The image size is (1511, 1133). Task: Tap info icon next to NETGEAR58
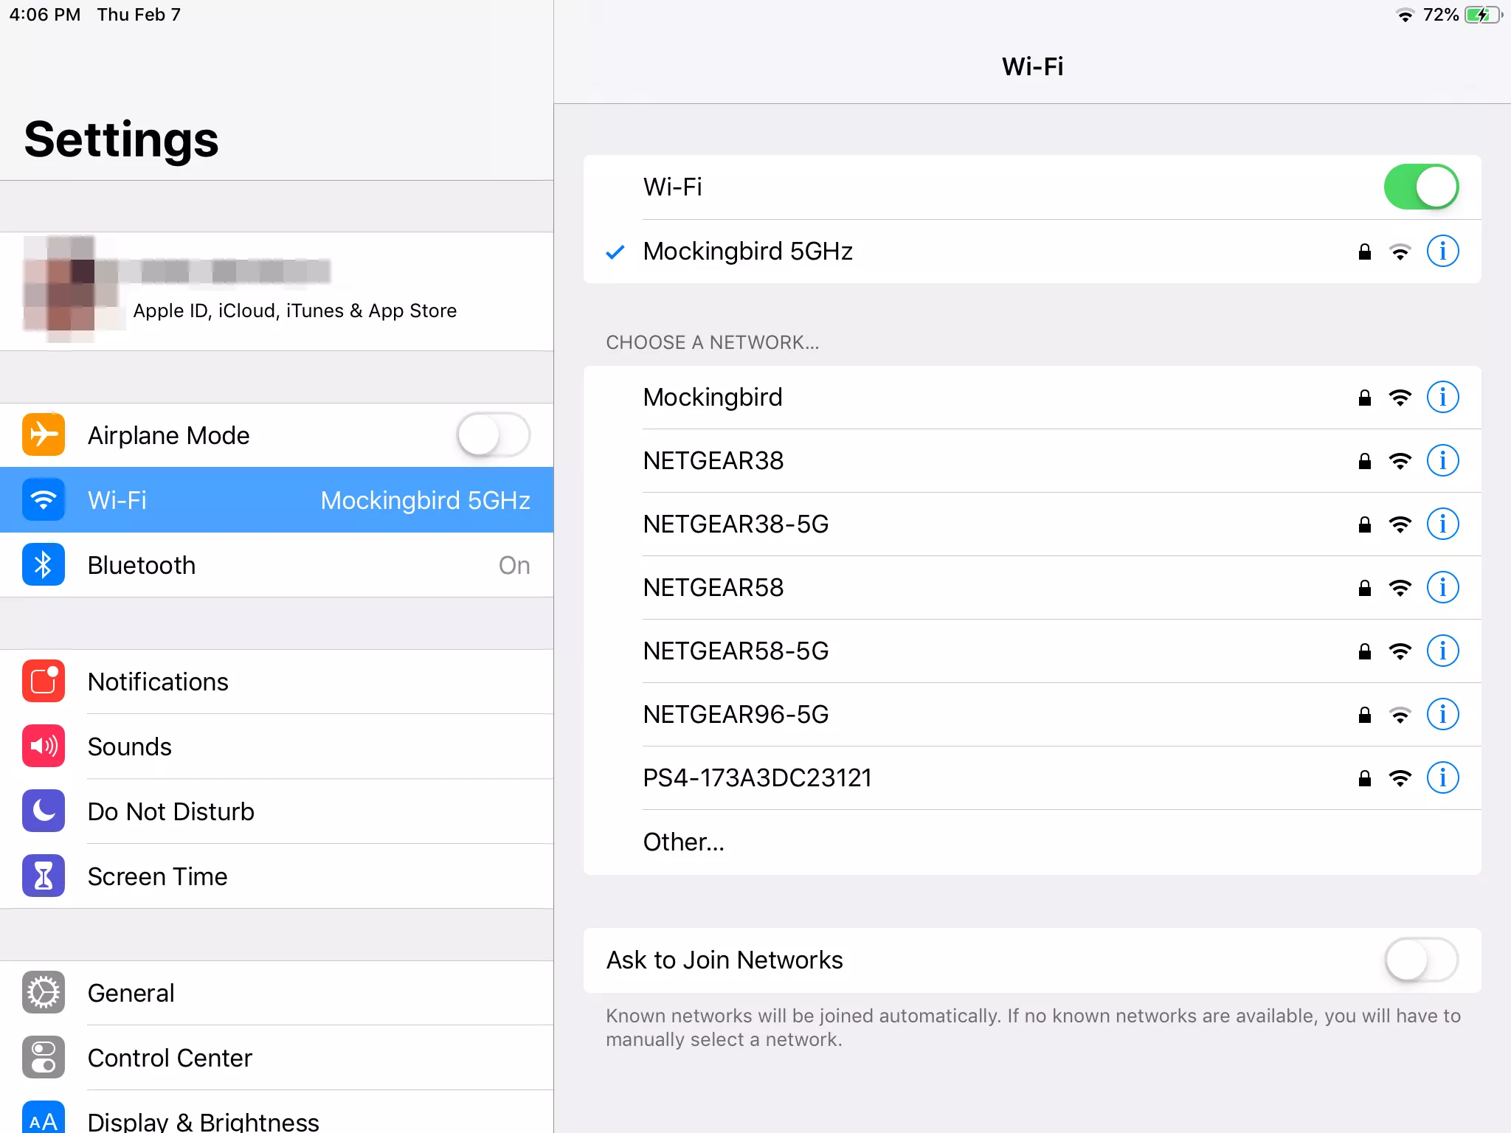1443,586
